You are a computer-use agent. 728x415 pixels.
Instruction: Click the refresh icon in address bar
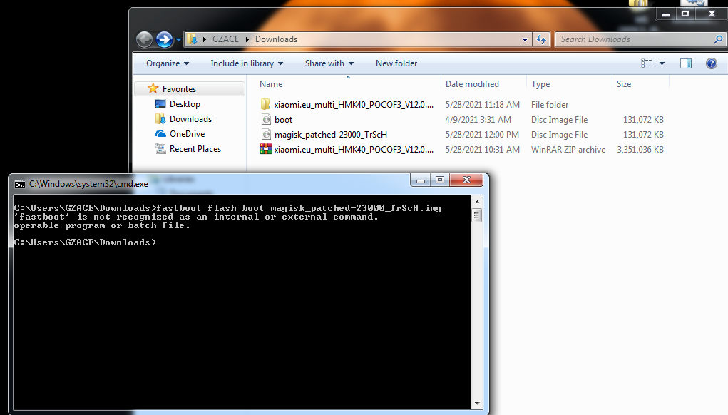(x=541, y=39)
